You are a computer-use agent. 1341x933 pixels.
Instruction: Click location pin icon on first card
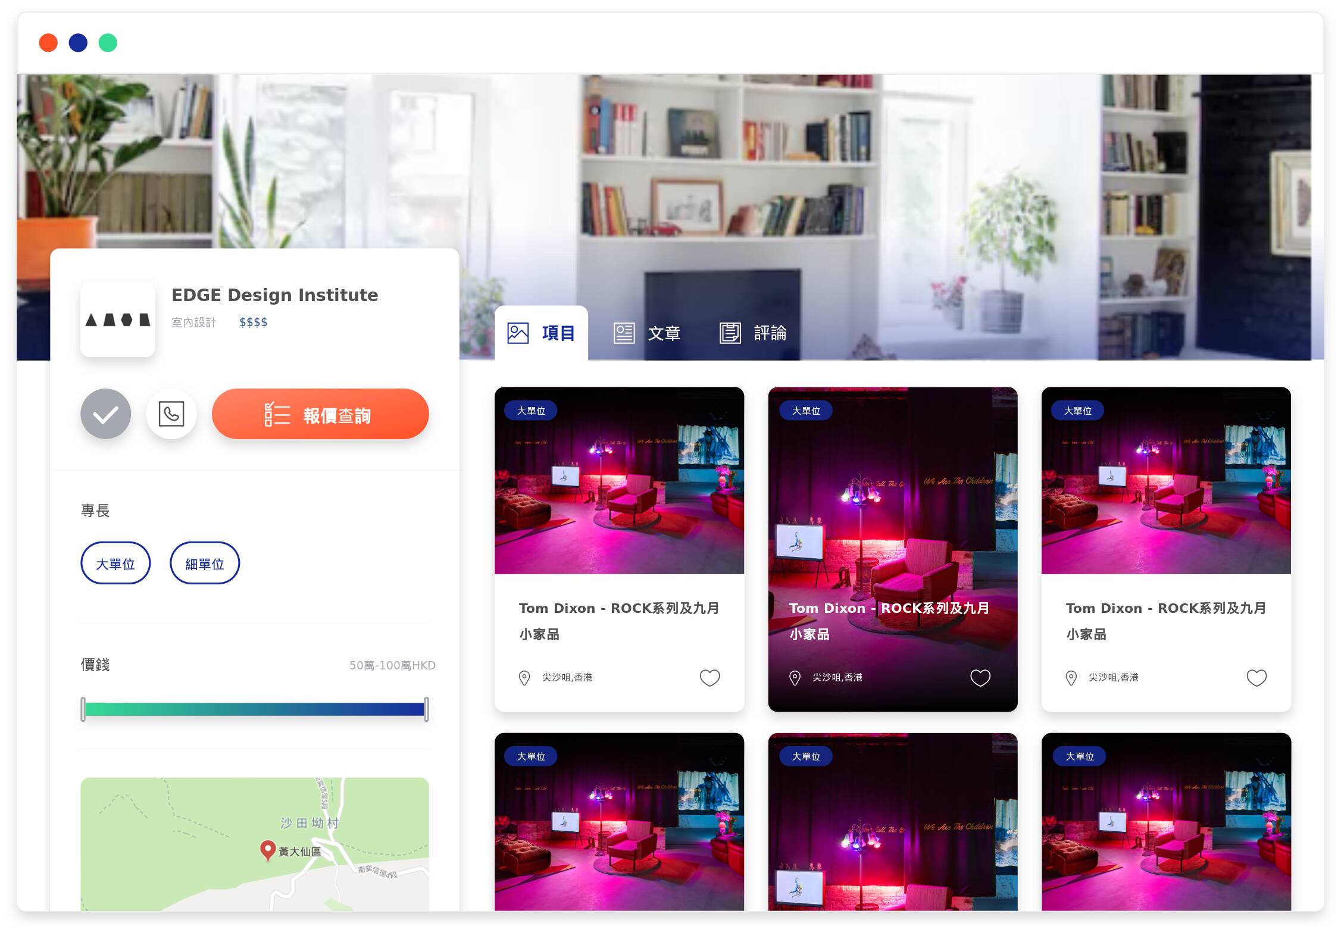pos(524,678)
